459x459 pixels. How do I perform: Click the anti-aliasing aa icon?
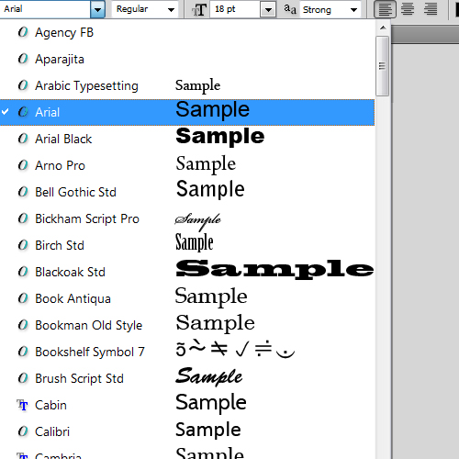[290, 9]
